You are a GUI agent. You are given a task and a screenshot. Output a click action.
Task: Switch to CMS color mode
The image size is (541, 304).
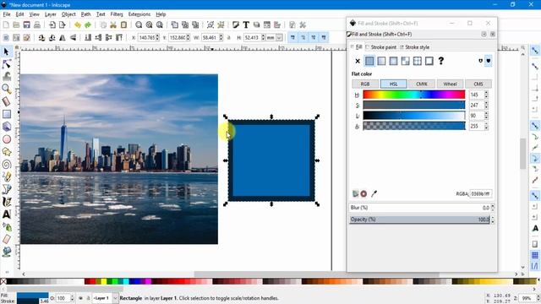pos(478,84)
